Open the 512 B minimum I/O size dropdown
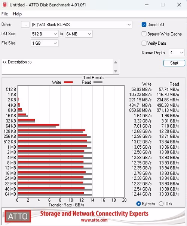This screenshot has width=187, height=226. point(45,34)
